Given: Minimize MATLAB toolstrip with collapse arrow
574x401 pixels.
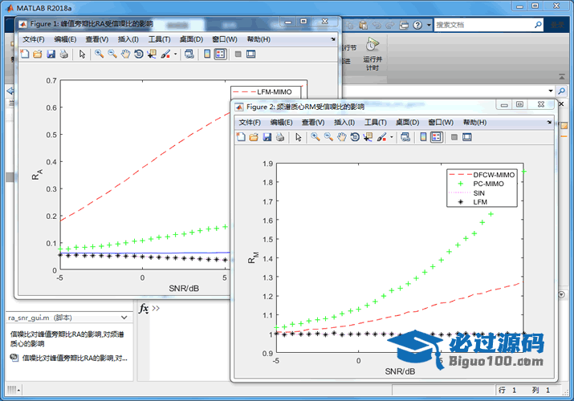Looking at the screenshot, I should (x=561, y=77).
